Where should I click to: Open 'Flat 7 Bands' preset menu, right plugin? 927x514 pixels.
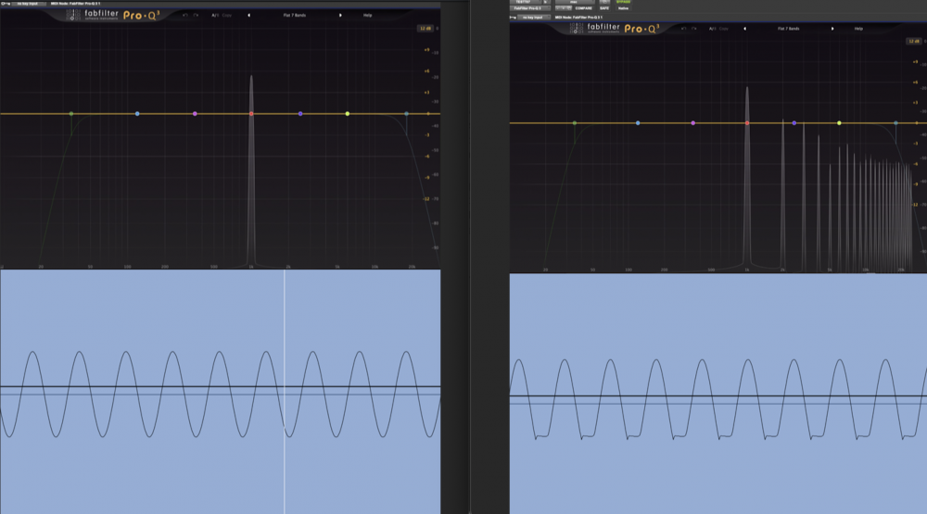point(789,29)
